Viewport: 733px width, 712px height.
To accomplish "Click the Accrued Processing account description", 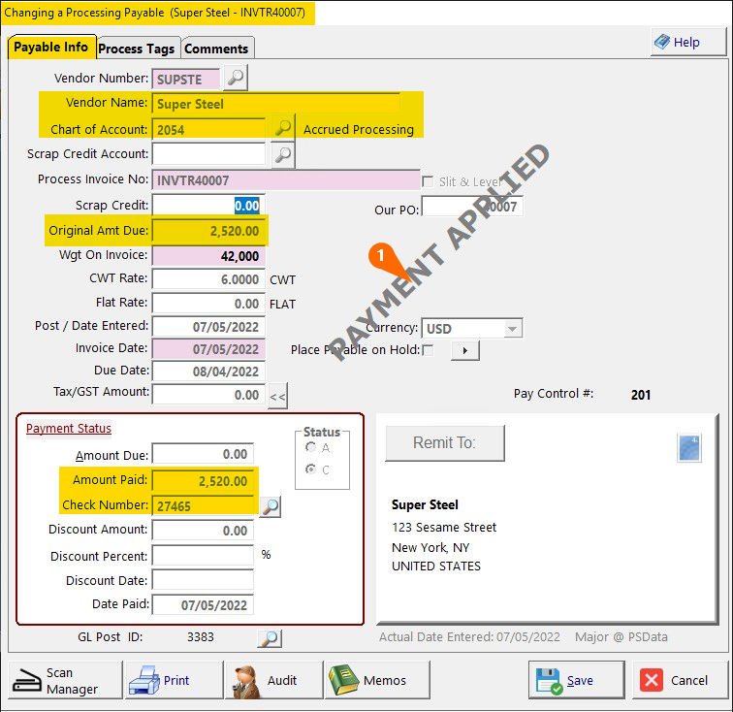I will click(x=359, y=130).
